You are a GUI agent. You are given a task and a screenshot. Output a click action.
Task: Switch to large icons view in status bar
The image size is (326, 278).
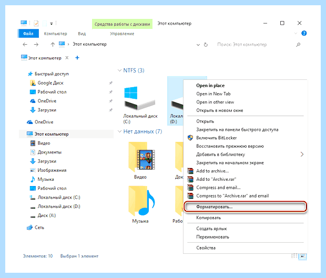tap(303, 256)
